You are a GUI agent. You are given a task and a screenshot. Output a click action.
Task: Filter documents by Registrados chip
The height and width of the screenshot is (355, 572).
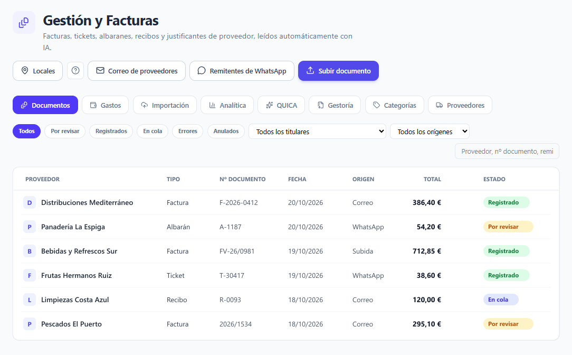[x=111, y=131]
